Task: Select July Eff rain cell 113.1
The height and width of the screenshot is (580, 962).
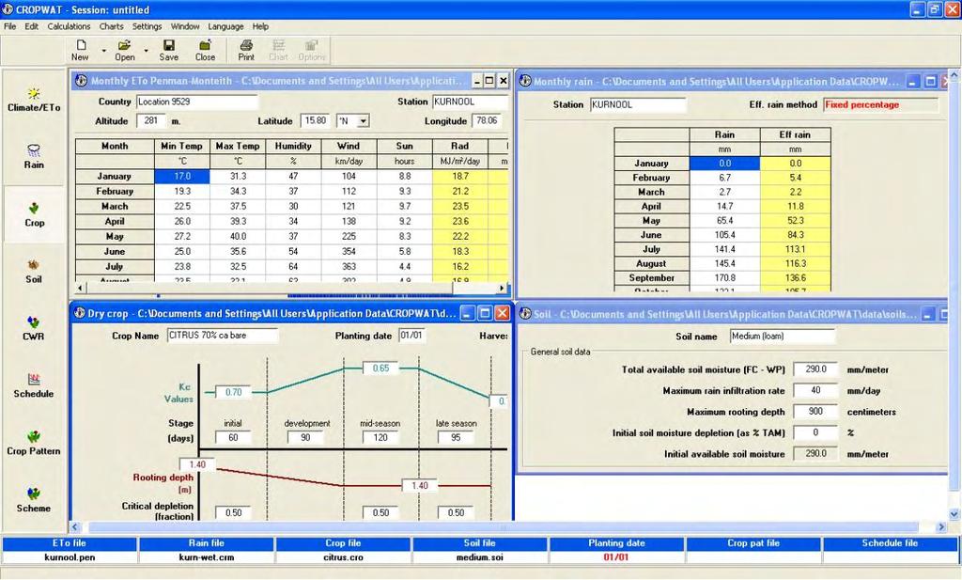Action: pyautogui.click(x=796, y=249)
